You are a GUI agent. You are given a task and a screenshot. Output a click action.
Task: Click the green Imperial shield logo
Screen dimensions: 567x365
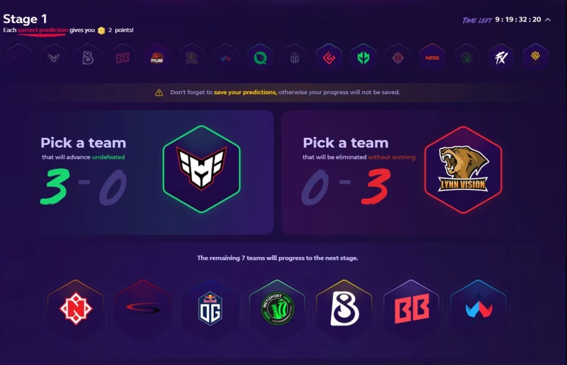tap(363, 58)
